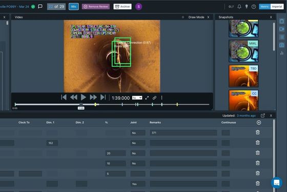Open the Joint dropdown in 20 percent row
The width and height of the screenshot is (287, 192).
point(138,153)
